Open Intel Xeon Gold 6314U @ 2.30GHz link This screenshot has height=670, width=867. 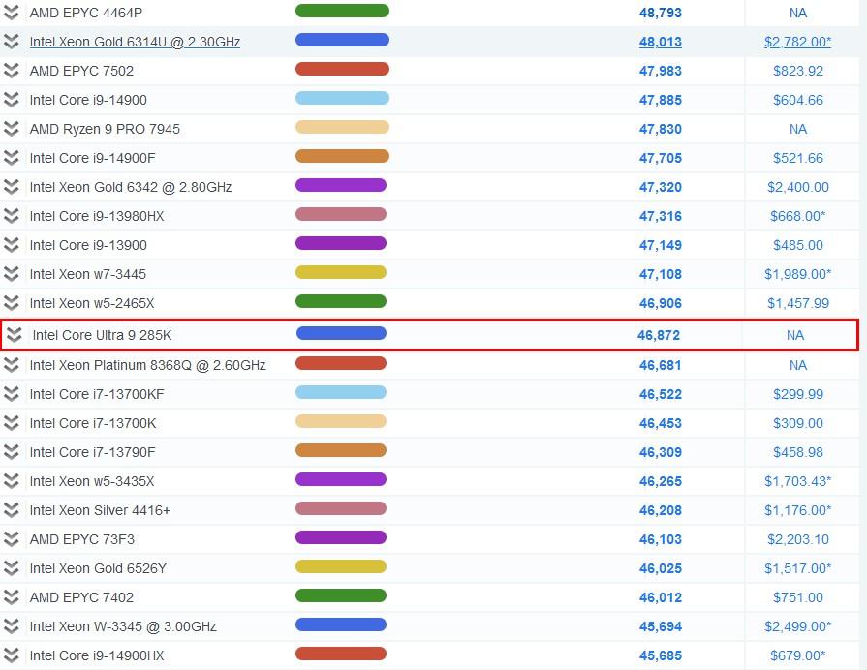tap(135, 42)
